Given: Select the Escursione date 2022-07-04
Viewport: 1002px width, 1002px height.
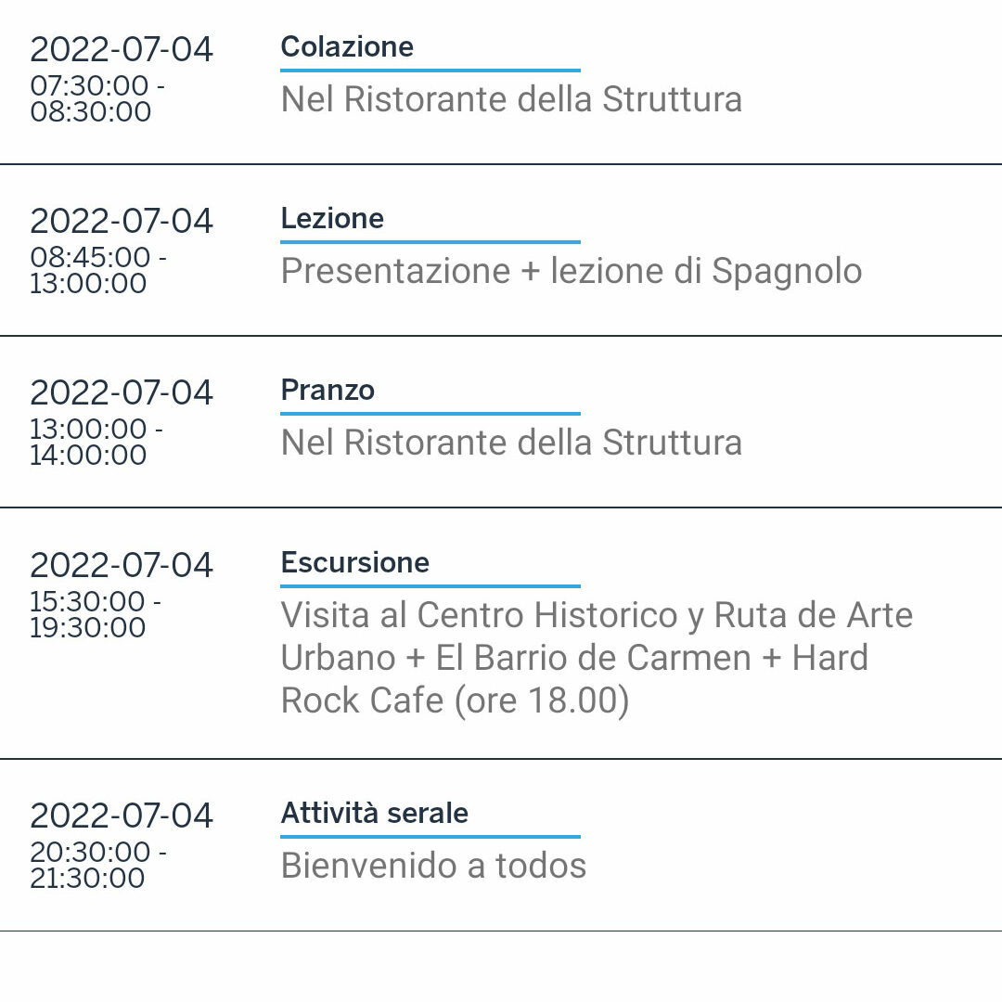Looking at the screenshot, I should point(122,565).
